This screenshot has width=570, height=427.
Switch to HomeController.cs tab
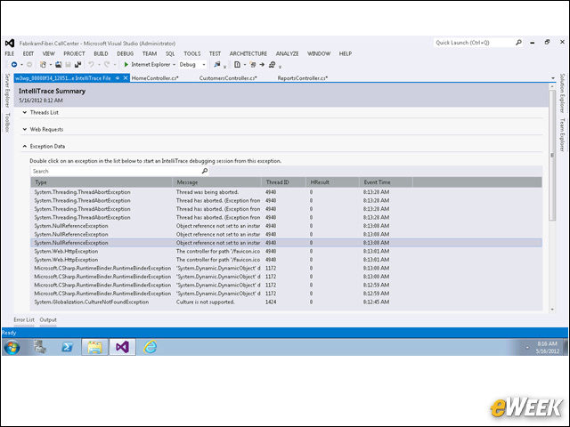[155, 78]
